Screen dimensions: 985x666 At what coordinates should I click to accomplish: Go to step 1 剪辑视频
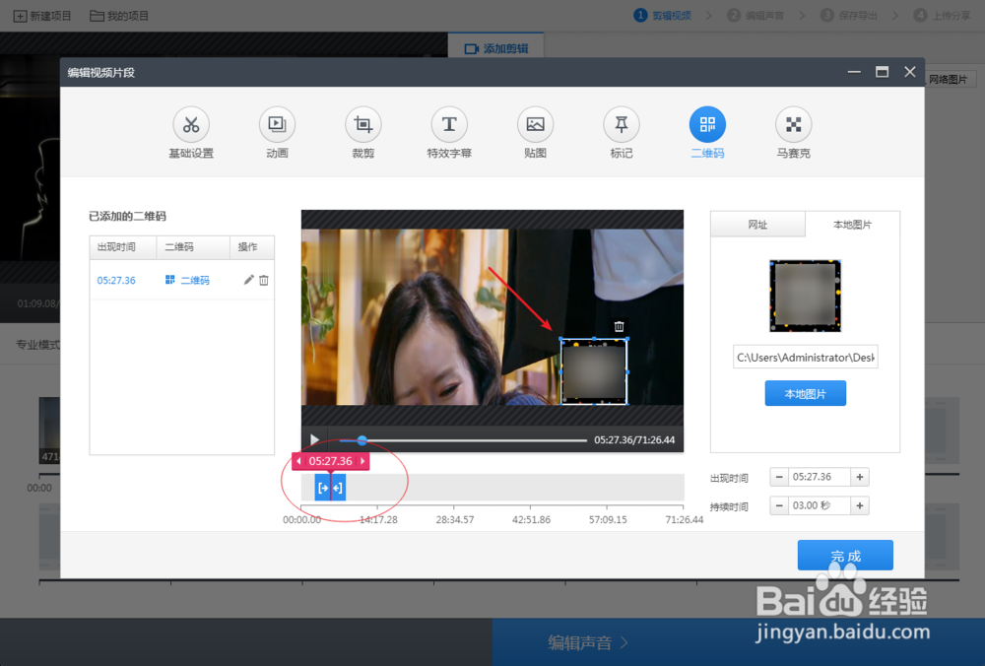[x=663, y=15]
